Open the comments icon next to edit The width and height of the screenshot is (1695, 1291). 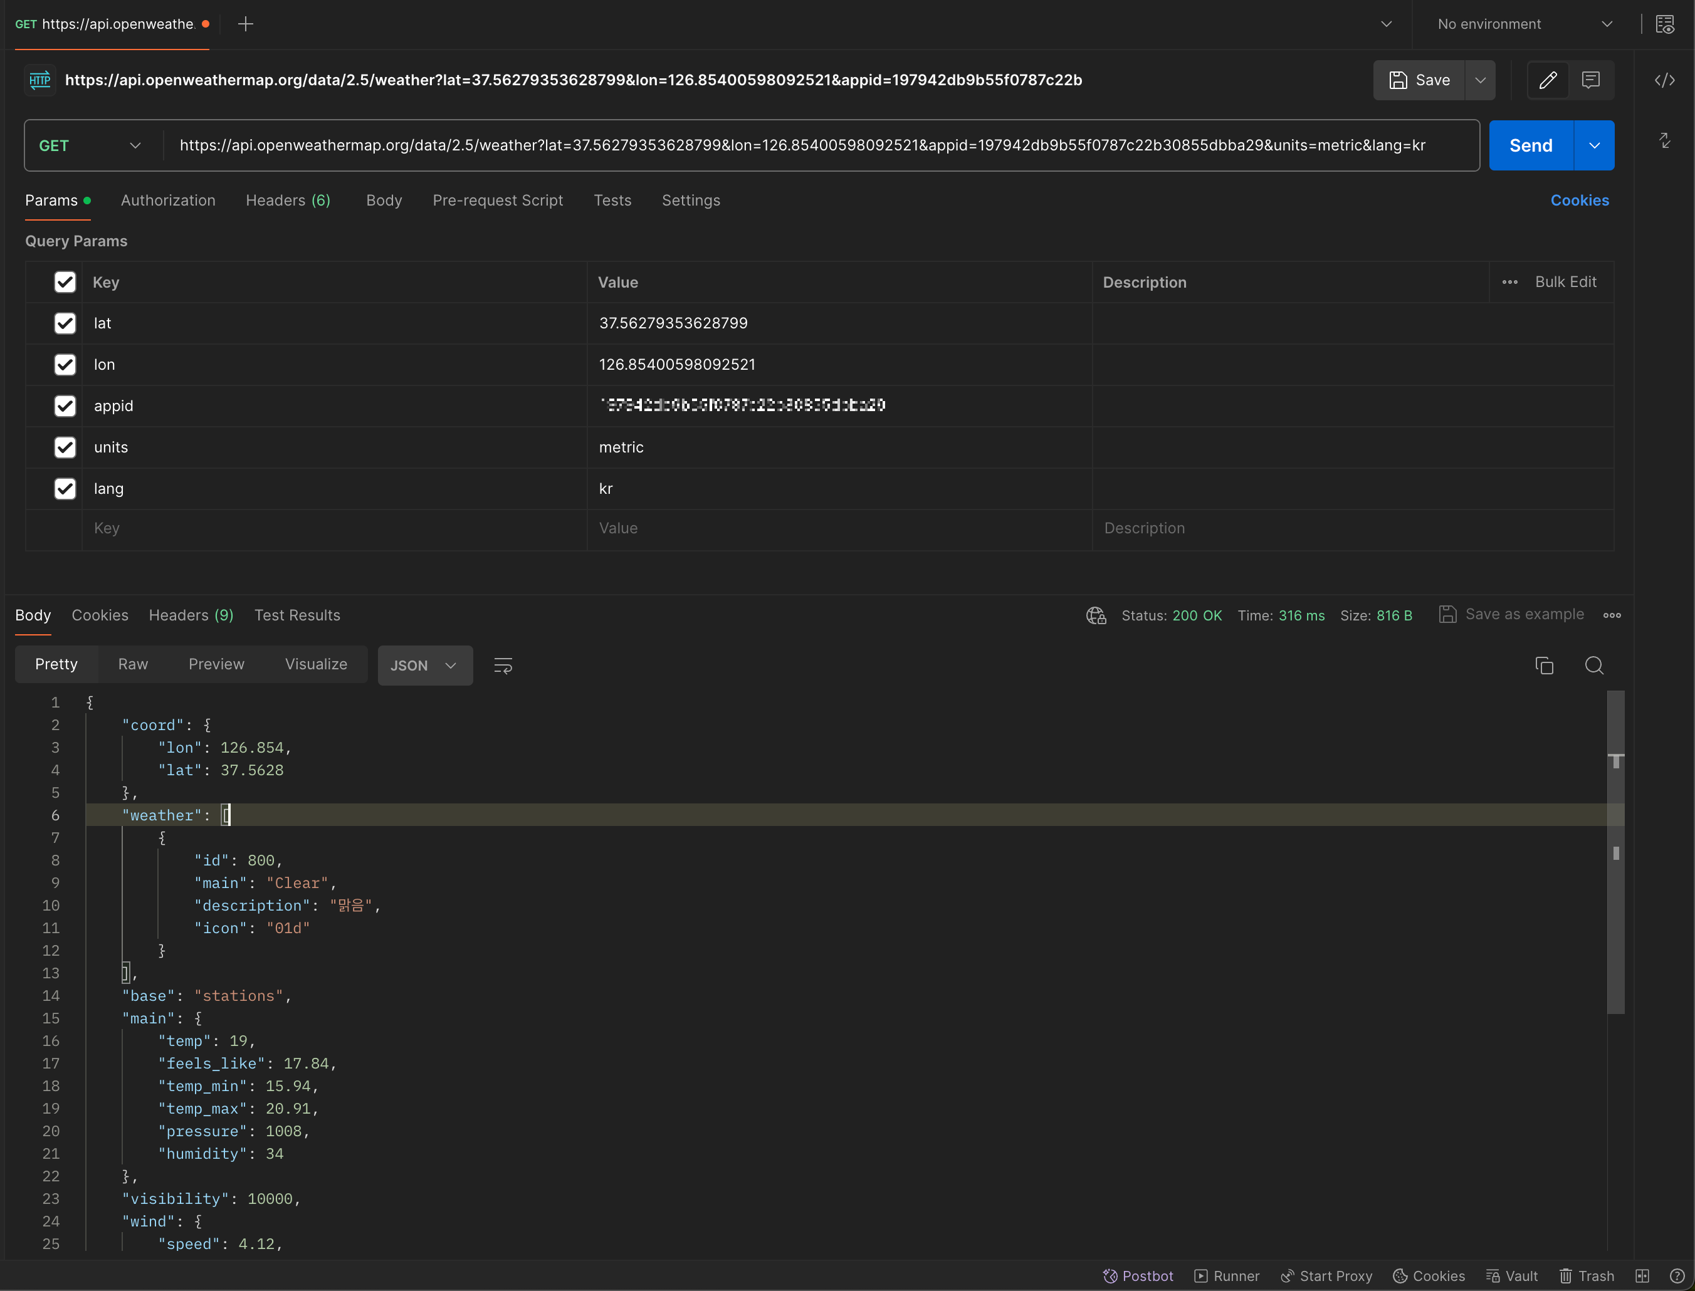pos(1590,80)
